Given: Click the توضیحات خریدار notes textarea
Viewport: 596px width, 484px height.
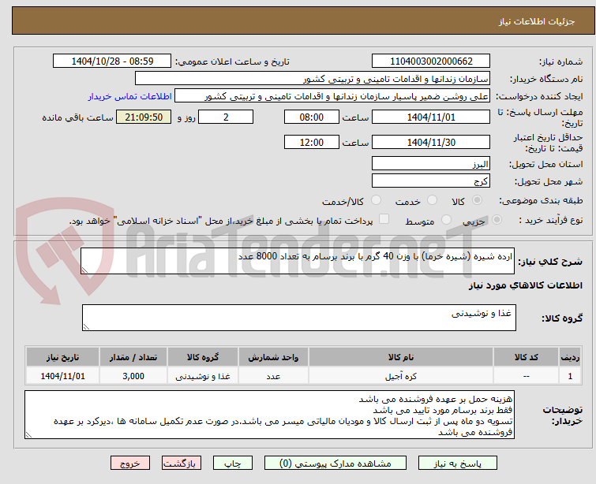Looking at the screenshot, I should click(x=269, y=415).
